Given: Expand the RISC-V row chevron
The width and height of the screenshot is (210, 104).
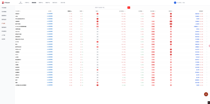Looking at the screenshot, I should (207, 62).
